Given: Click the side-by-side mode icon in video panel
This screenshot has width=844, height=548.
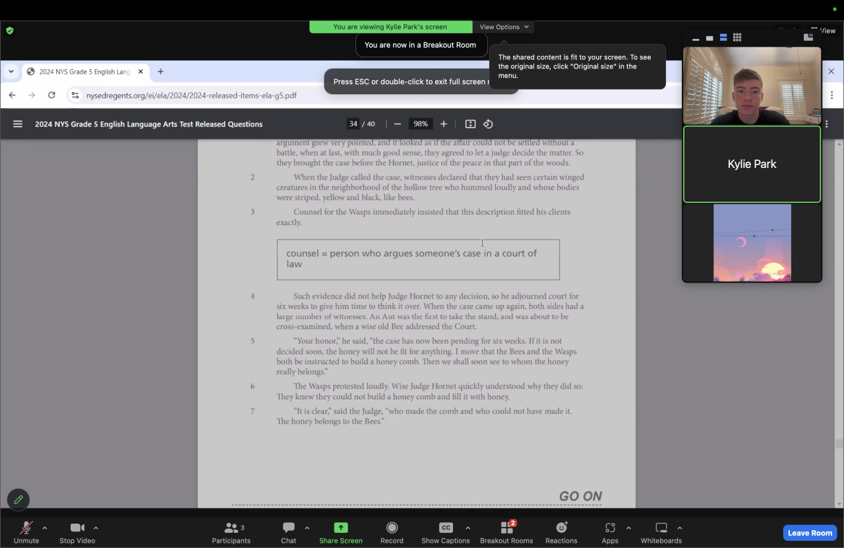Looking at the screenshot, I should 808,38.
